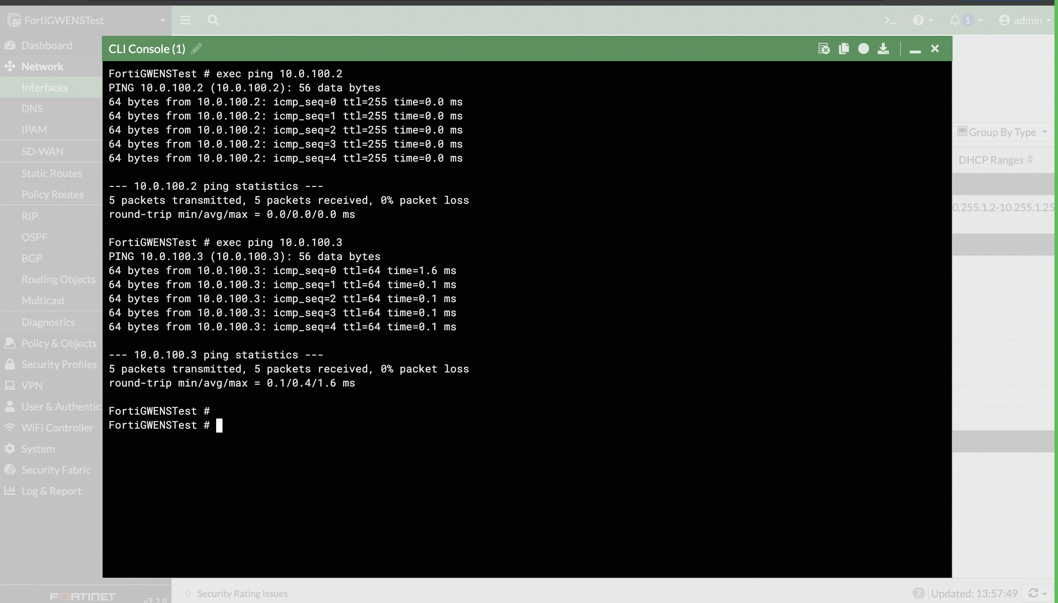Clear the CLI console output

coord(824,49)
